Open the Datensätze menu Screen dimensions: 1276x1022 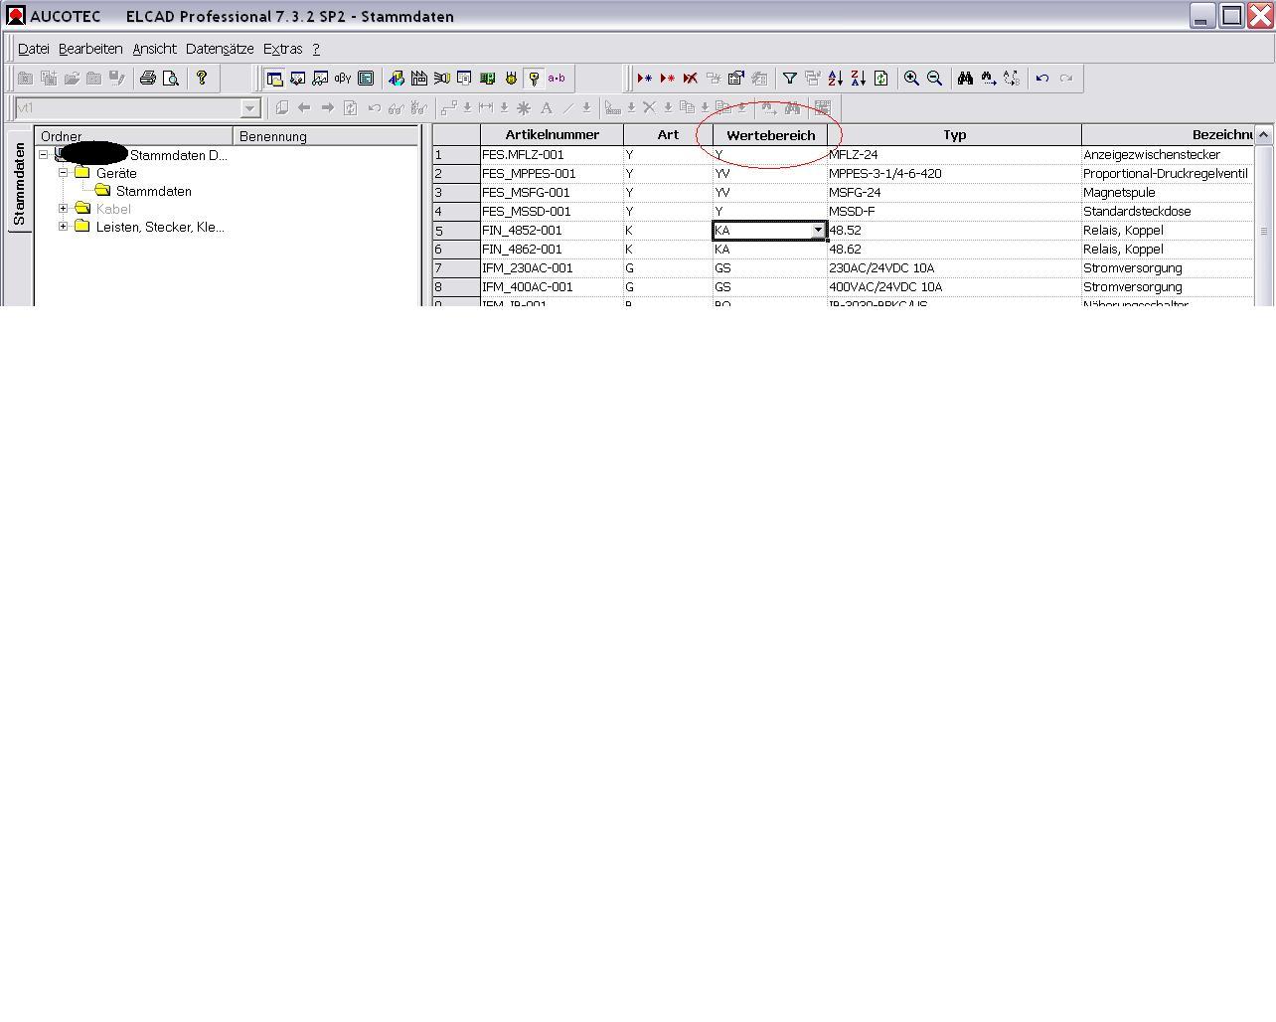tap(220, 48)
